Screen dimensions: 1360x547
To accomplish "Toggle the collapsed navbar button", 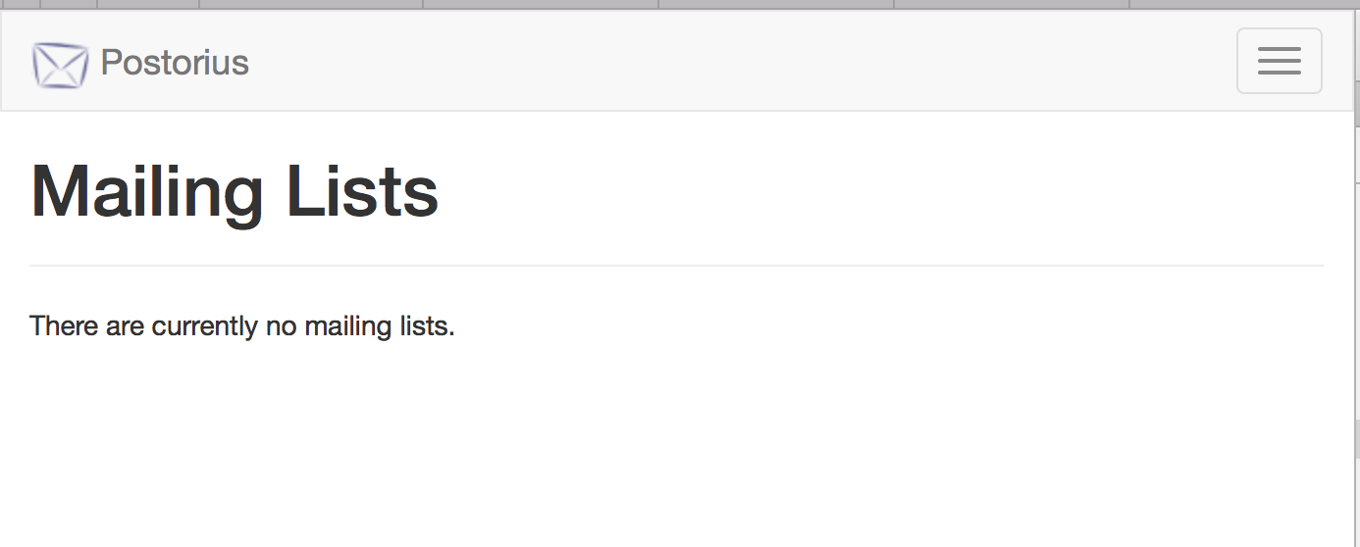I will (x=1279, y=61).
